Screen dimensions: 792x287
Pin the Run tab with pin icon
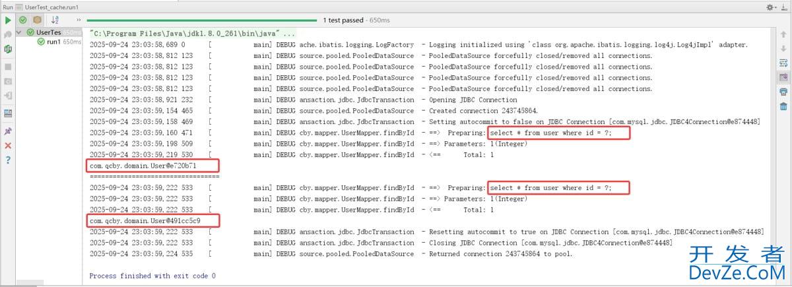(8, 131)
